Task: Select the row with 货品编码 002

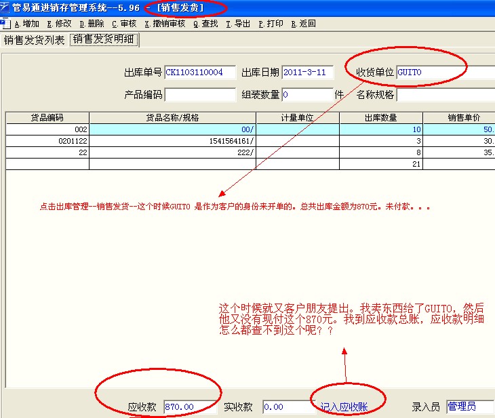Action: pos(250,129)
